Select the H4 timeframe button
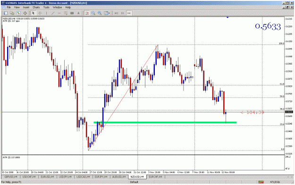The width and height of the screenshot is (295, 185). pyautogui.click(x=129, y=13)
